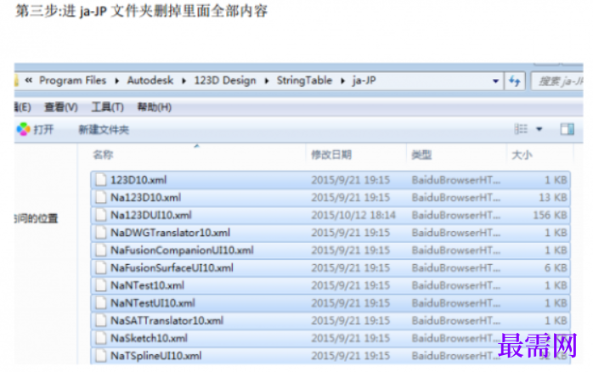This screenshot has height=372, width=593.
Task: Click the date 2015/10/12 18:14
Action: (353, 215)
